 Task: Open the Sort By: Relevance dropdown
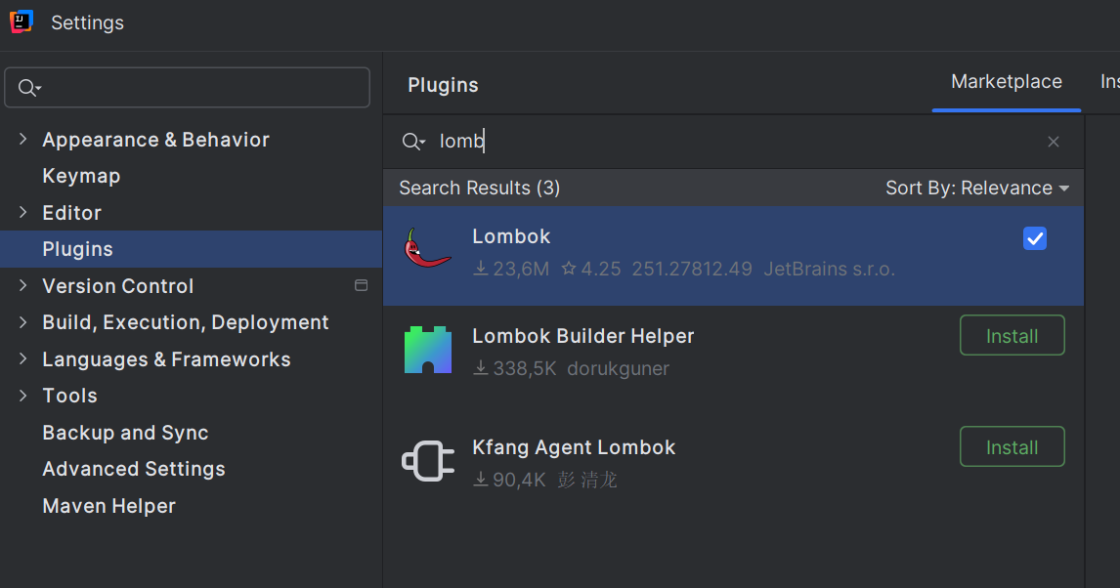click(x=976, y=188)
